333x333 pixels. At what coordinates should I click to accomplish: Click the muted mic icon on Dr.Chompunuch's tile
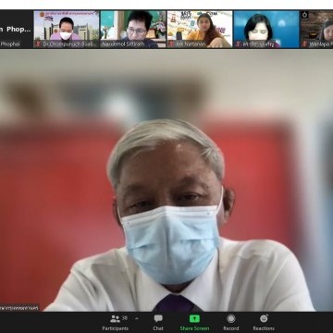[x=38, y=44]
